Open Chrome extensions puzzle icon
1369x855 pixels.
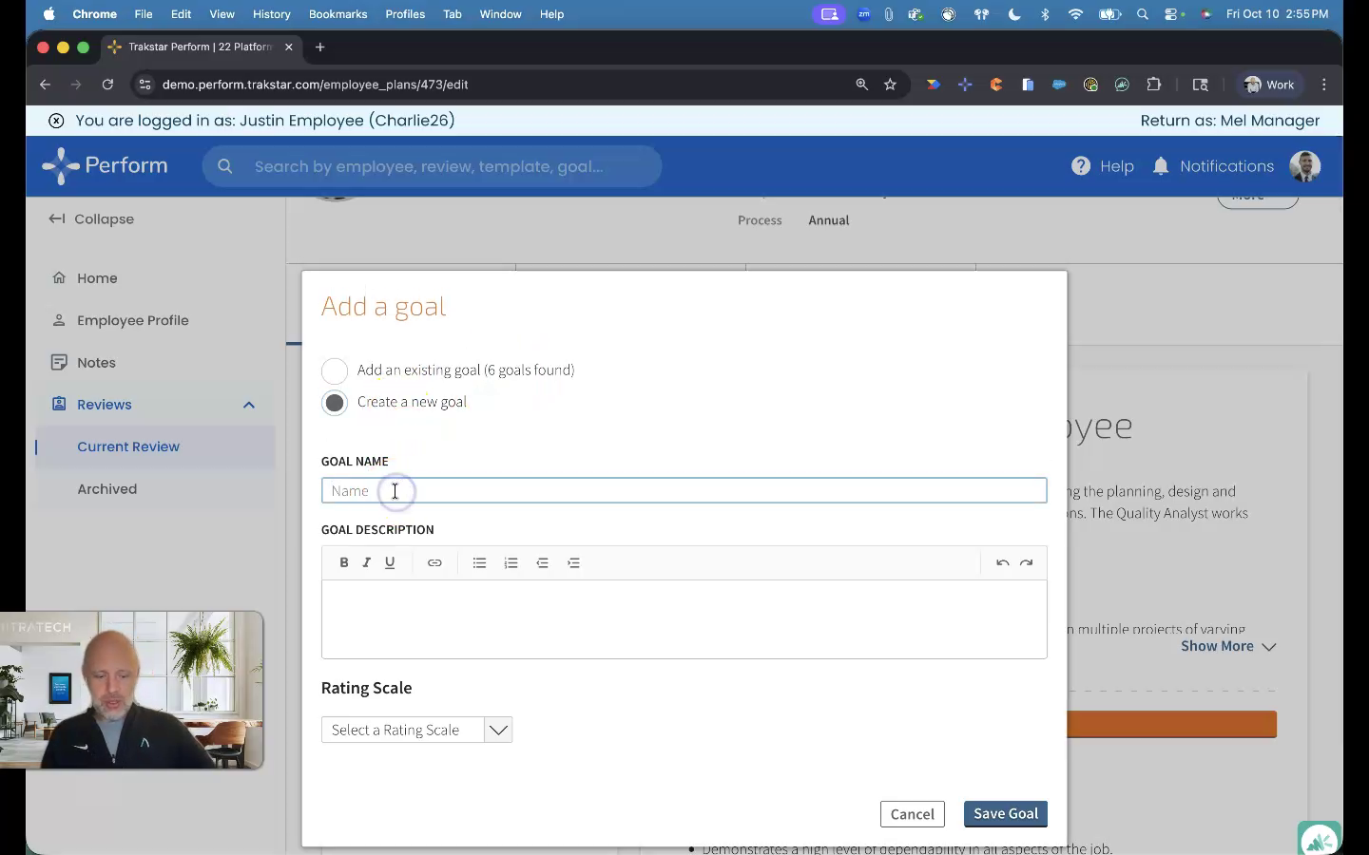click(1154, 85)
